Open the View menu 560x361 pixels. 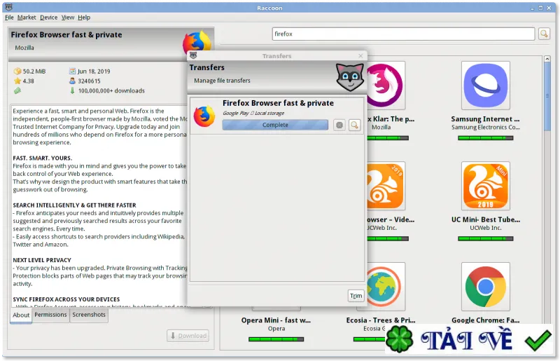(67, 17)
